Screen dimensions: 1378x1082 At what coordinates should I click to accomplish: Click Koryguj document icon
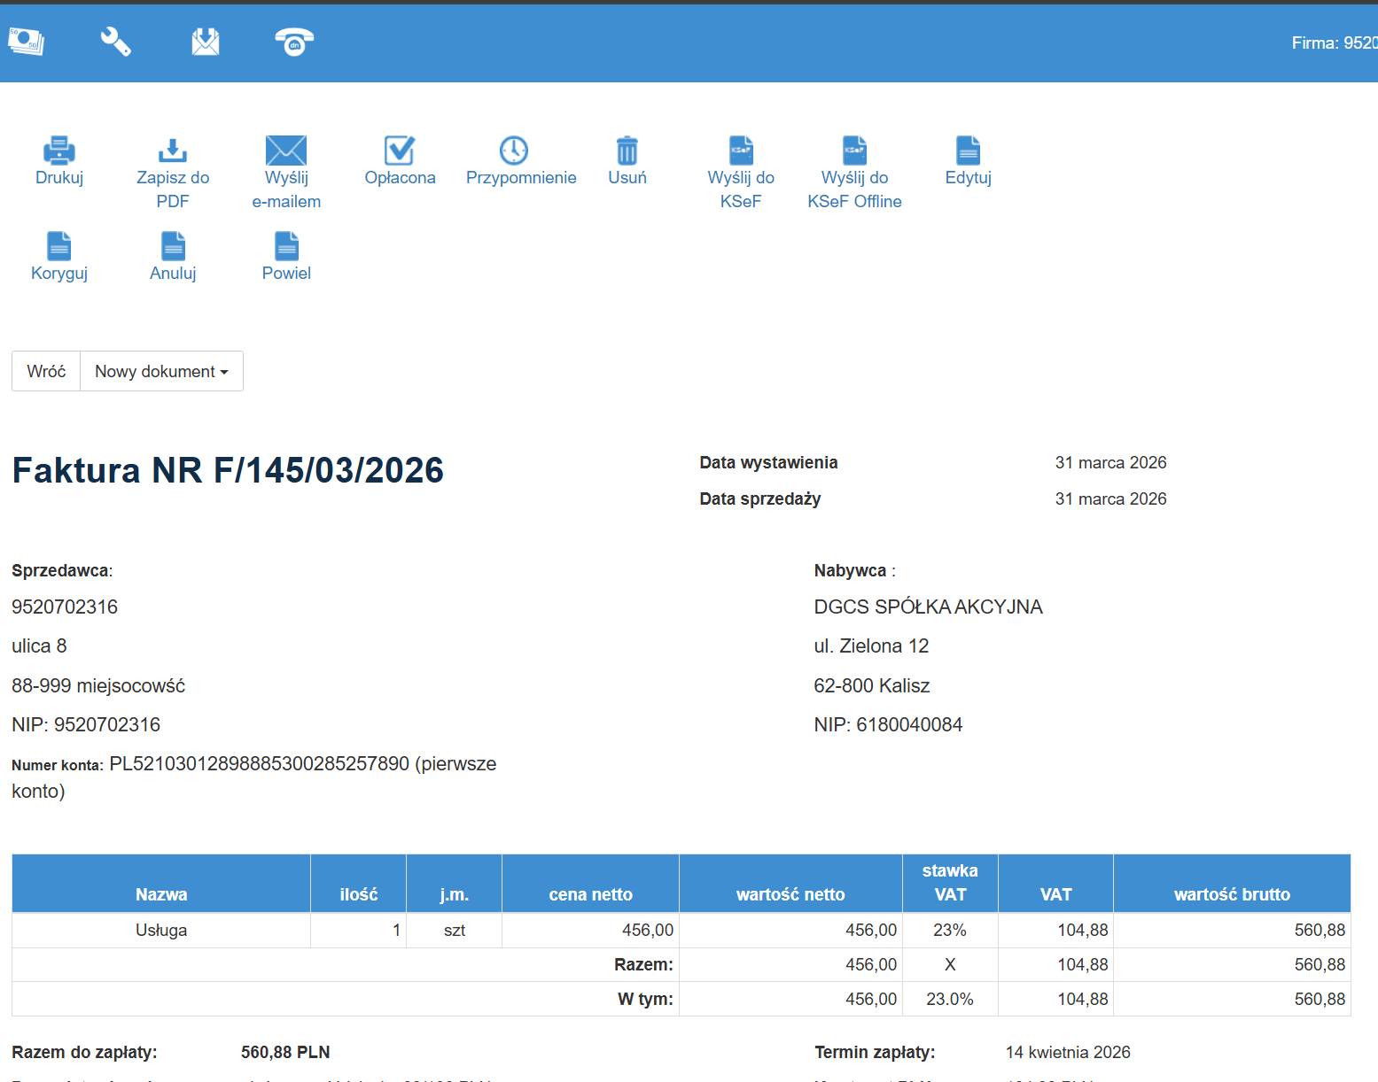coord(59,246)
